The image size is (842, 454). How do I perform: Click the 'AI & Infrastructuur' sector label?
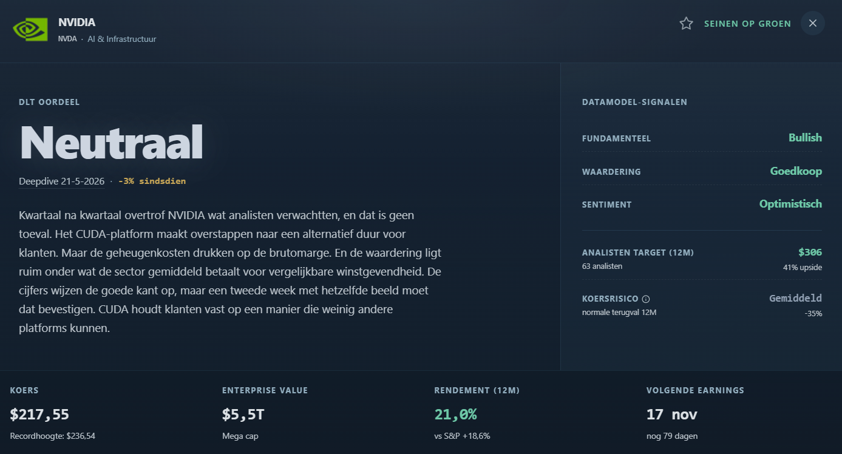pyautogui.click(x=122, y=39)
